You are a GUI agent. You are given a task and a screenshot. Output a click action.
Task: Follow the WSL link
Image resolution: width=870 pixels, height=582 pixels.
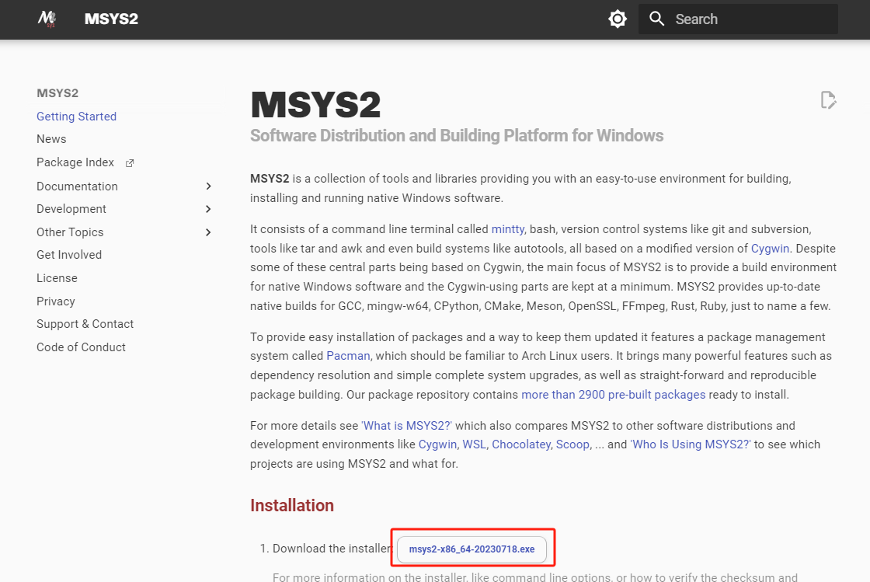(x=475, y=444)
